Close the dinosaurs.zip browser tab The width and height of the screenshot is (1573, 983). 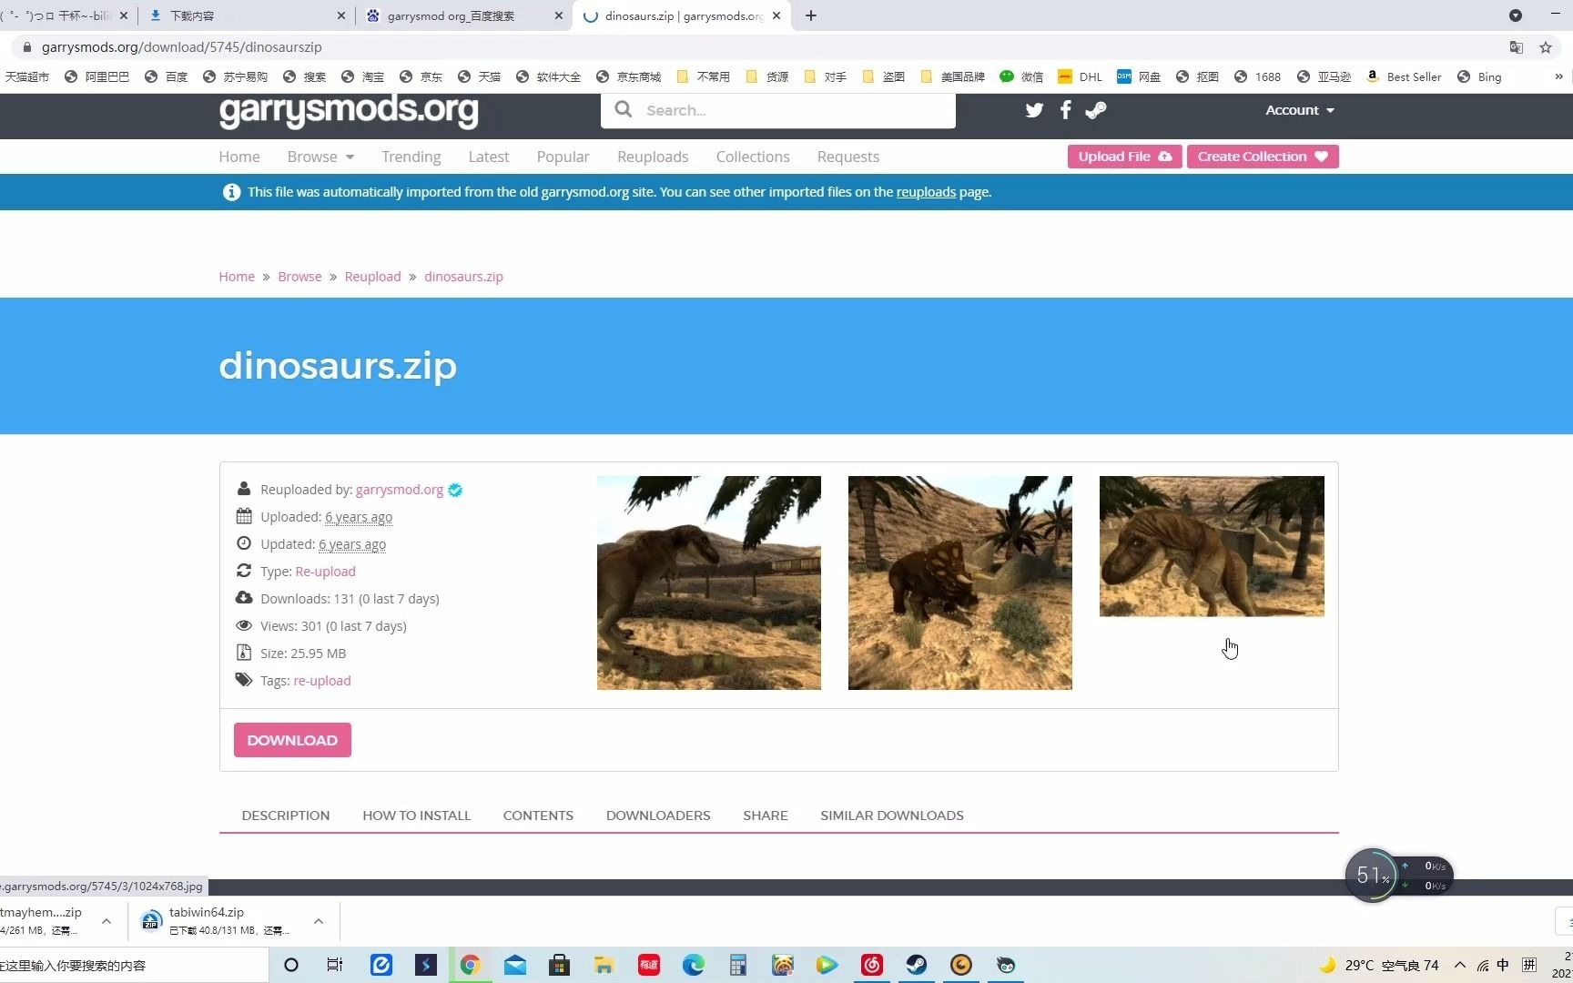(x=776, y=15)
